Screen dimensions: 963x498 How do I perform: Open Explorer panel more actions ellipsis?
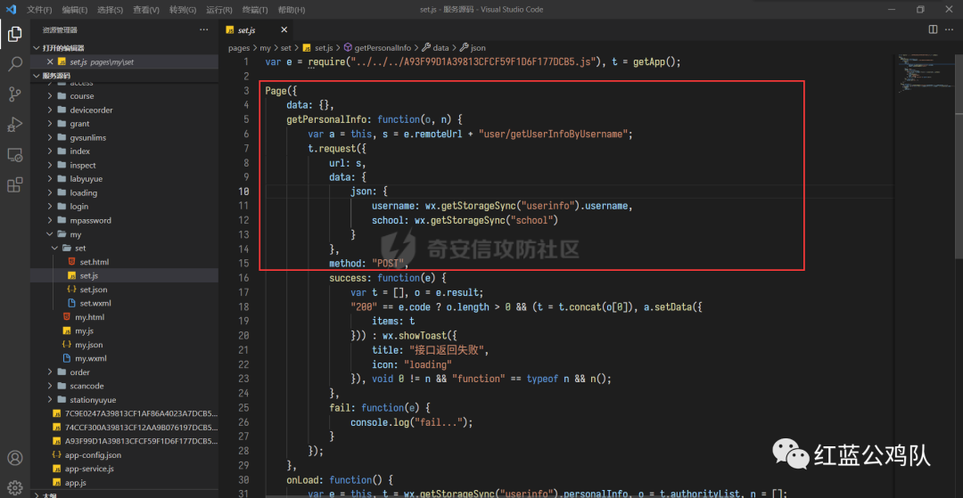204,29
